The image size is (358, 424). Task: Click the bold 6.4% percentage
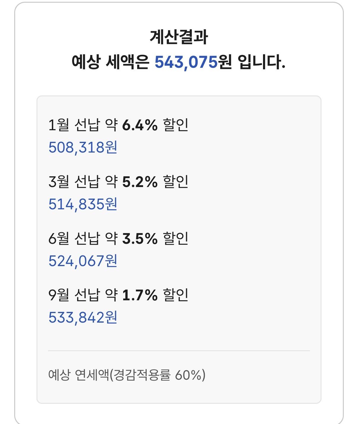[x=140, y=125]
